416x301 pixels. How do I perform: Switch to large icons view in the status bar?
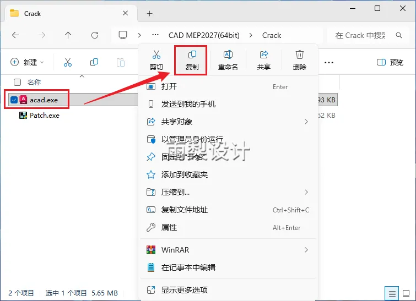pos(406,293)
